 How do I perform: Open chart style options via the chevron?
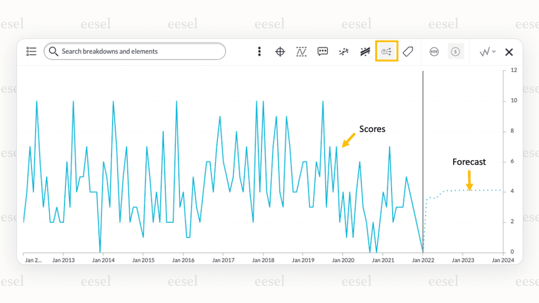pos(493,51)
